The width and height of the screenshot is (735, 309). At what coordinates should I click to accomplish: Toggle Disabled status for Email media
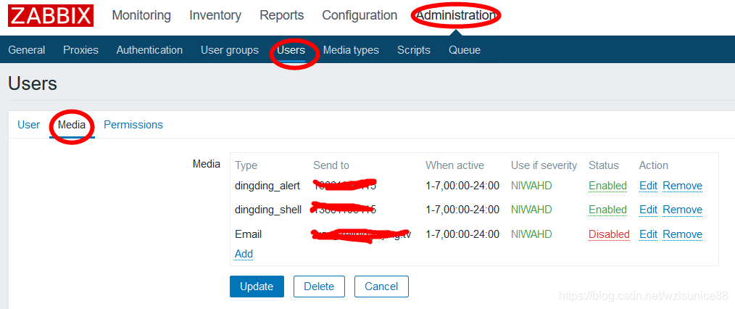click(x=609, y=234)
